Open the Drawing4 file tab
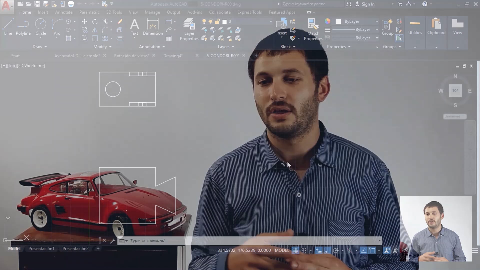This screenshot has height=270, width=480. point(173,55)
